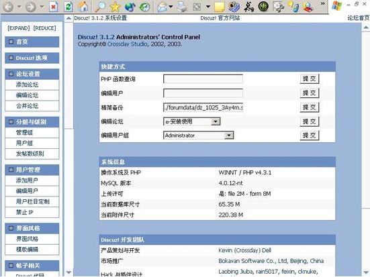Open 论坛首页 header link

pos(359,18)
